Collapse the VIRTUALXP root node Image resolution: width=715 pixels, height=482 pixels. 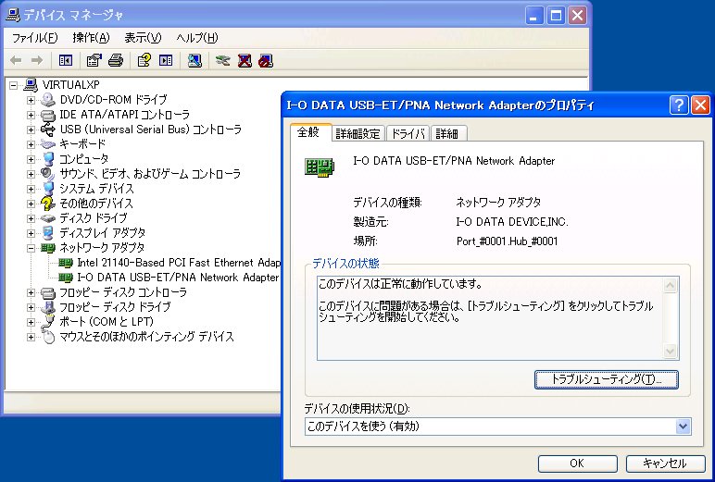[x=13, y=85]
